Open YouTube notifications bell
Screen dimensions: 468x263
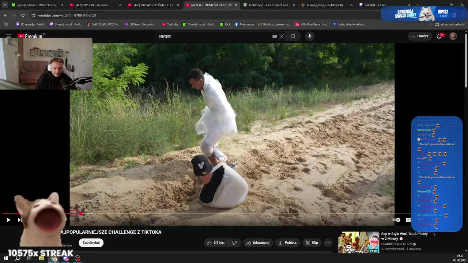439,36
